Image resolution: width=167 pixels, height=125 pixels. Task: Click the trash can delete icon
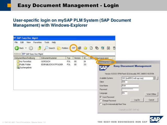[114, 48]
